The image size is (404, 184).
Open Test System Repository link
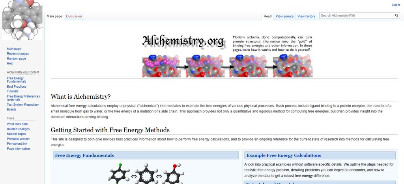22,105
